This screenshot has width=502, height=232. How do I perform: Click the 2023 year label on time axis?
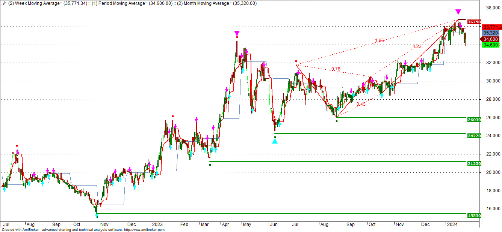pos(157,224)
